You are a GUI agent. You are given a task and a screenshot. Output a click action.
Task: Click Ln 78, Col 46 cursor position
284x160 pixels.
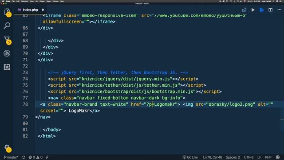pyautogui.click(x=213, y=157)
